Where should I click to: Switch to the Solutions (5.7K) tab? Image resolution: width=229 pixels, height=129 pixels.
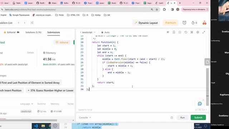tap(33, 32)
